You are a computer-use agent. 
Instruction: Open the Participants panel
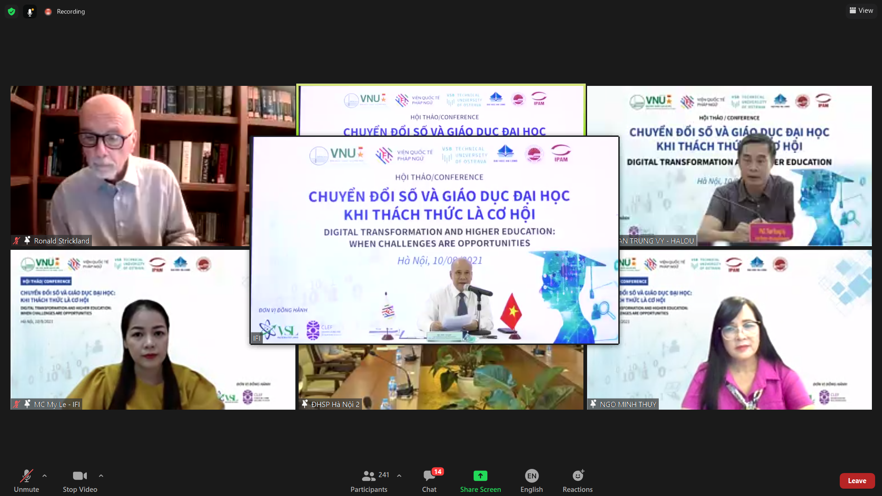[x=369, y=480]
